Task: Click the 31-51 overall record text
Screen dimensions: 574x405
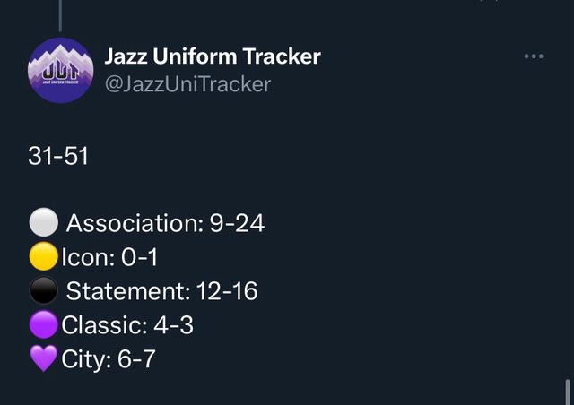Action: 58,156
